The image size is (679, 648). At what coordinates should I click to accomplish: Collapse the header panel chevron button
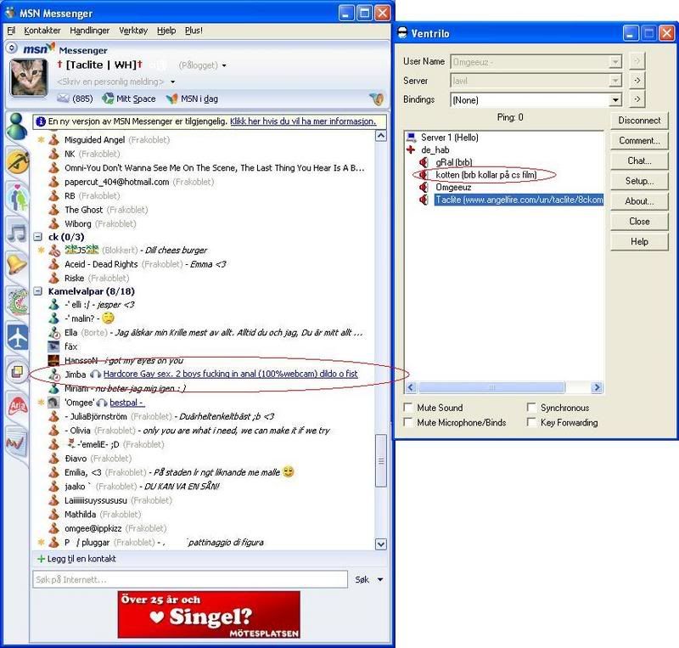pos(12,48)
